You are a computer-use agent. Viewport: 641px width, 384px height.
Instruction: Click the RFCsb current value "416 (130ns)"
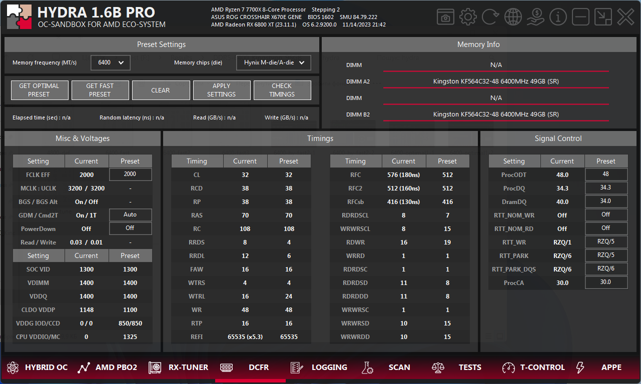click(404, 202)
